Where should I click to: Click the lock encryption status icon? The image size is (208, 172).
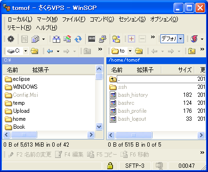click(x=110, y=166)
